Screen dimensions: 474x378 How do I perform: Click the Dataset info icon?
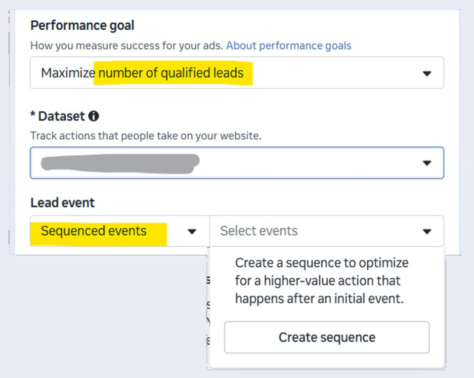tap(93, 116)
